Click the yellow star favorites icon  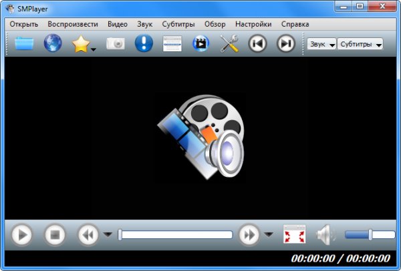click(x=81, y=44)
